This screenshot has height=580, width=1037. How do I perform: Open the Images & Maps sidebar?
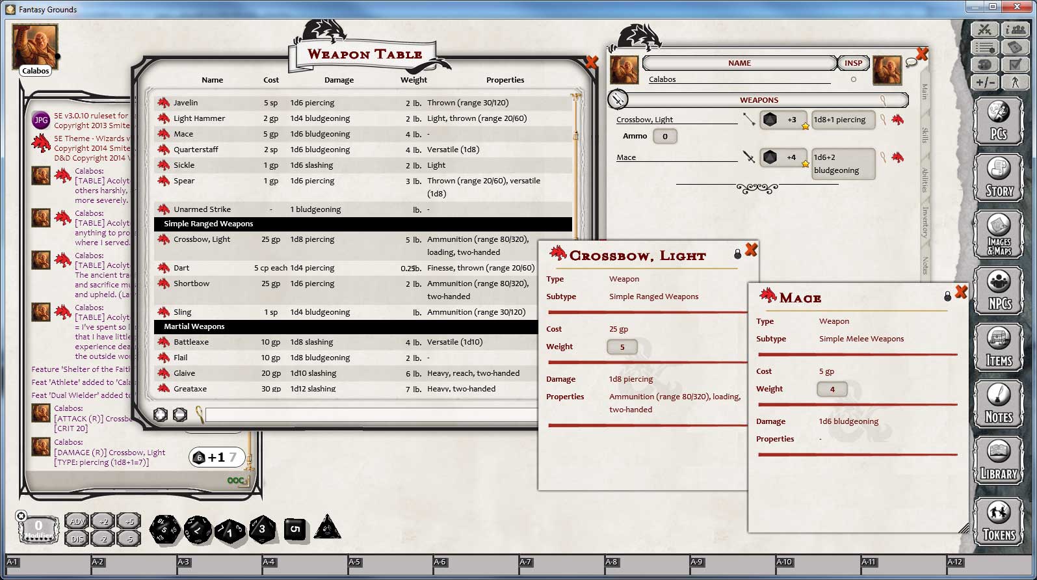[x=999, y=235]
